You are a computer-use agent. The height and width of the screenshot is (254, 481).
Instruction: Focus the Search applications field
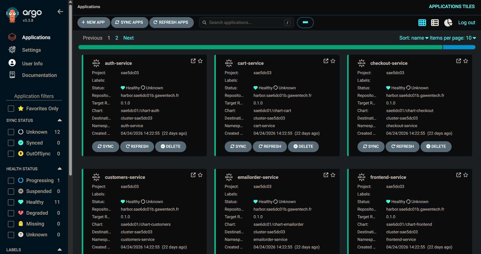[246, 22]
